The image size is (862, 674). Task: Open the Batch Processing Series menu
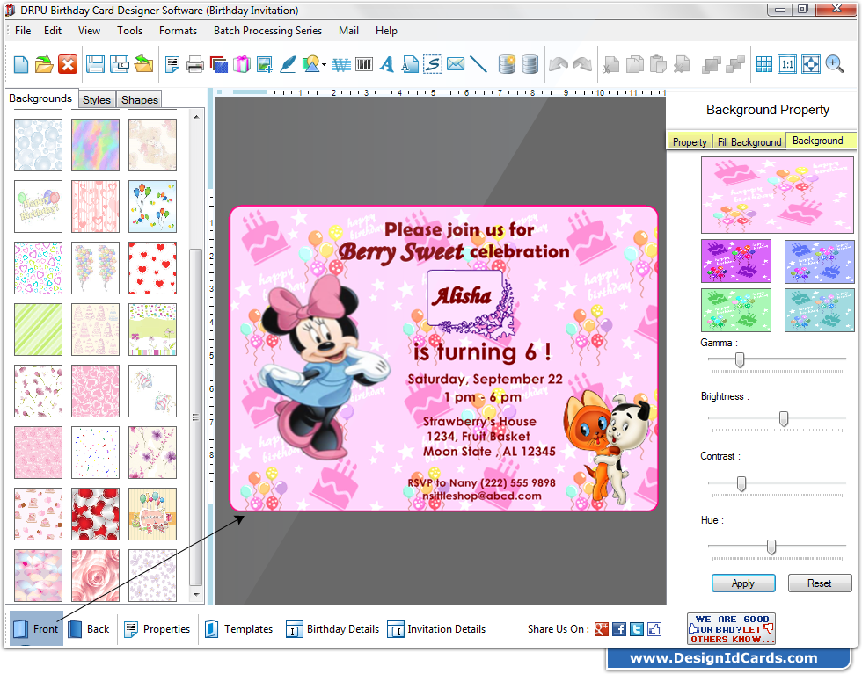tap(267, 31)
